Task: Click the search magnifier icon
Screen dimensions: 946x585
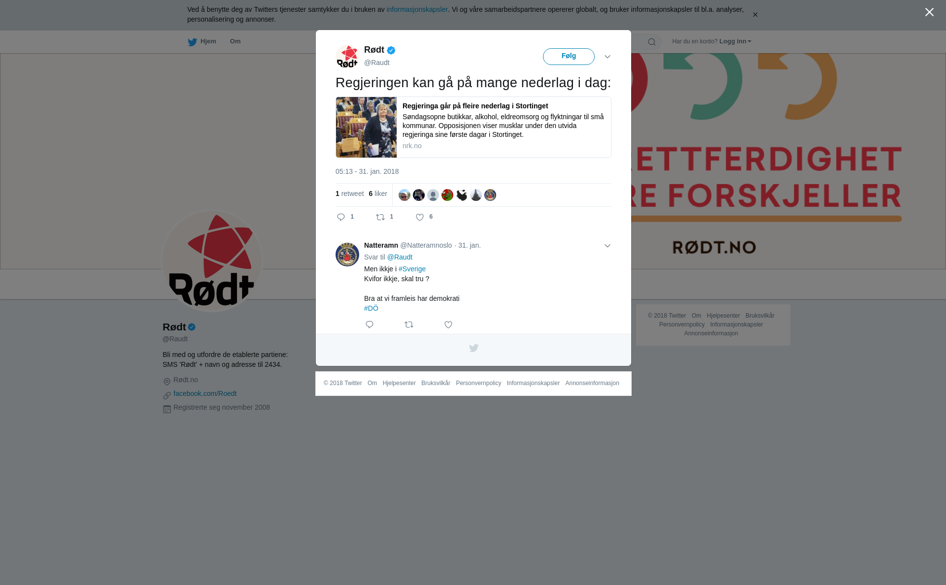Action: tap(652, 42)
